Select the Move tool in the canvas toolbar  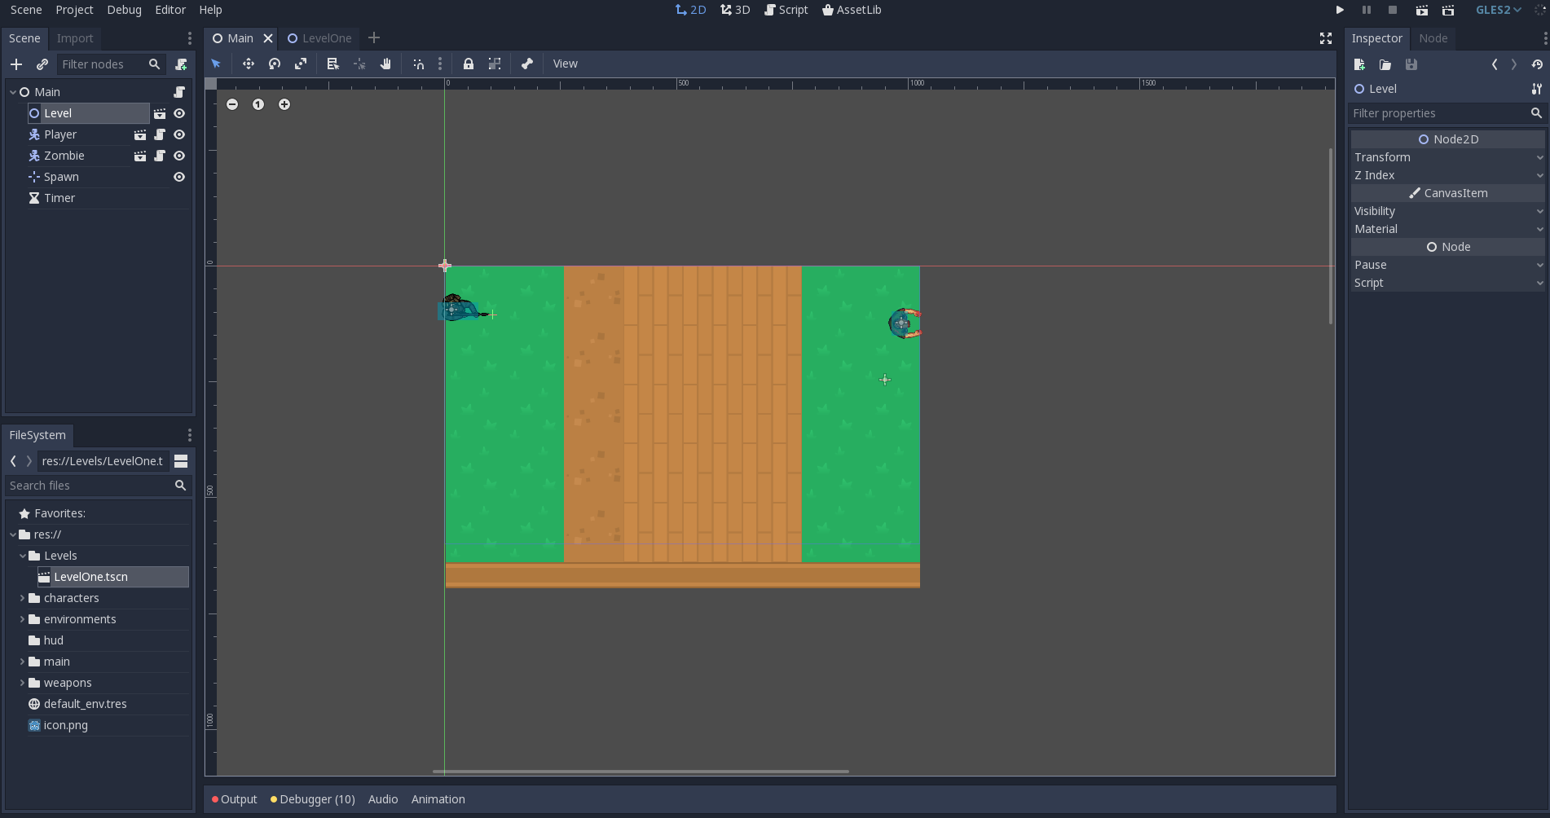coord(249,64)
